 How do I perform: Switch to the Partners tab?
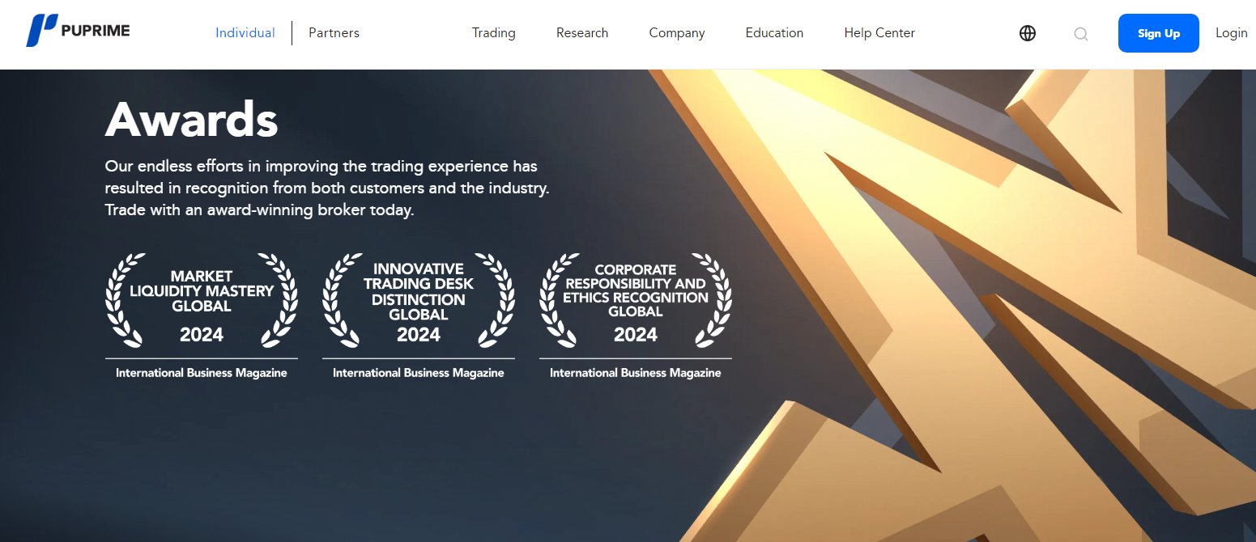point(334,33)
